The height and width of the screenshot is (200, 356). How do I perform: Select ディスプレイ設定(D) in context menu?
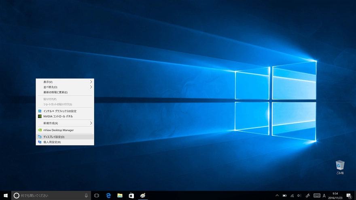(x=65, y=137)
